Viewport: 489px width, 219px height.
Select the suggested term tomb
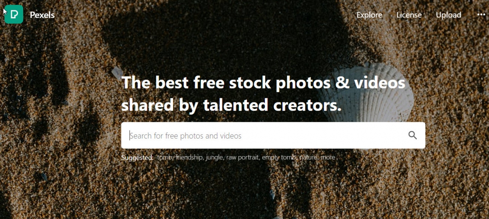[165, 157]
